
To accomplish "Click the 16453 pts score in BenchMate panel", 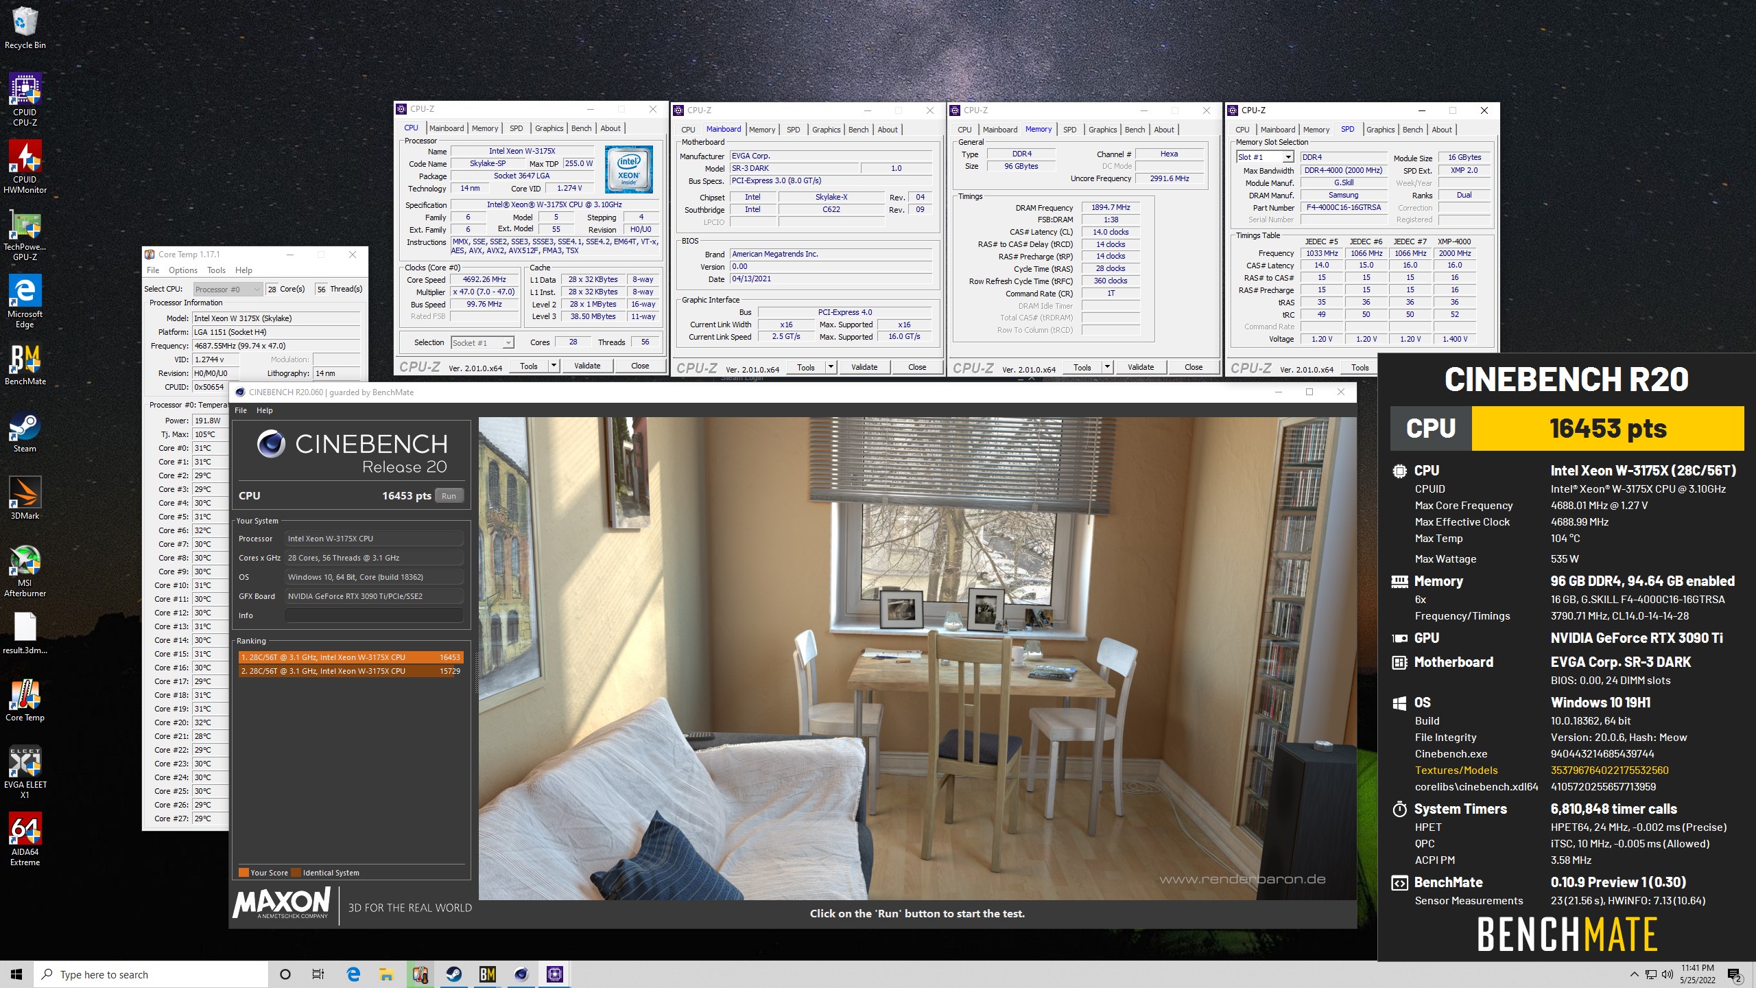I will 1607,428.
